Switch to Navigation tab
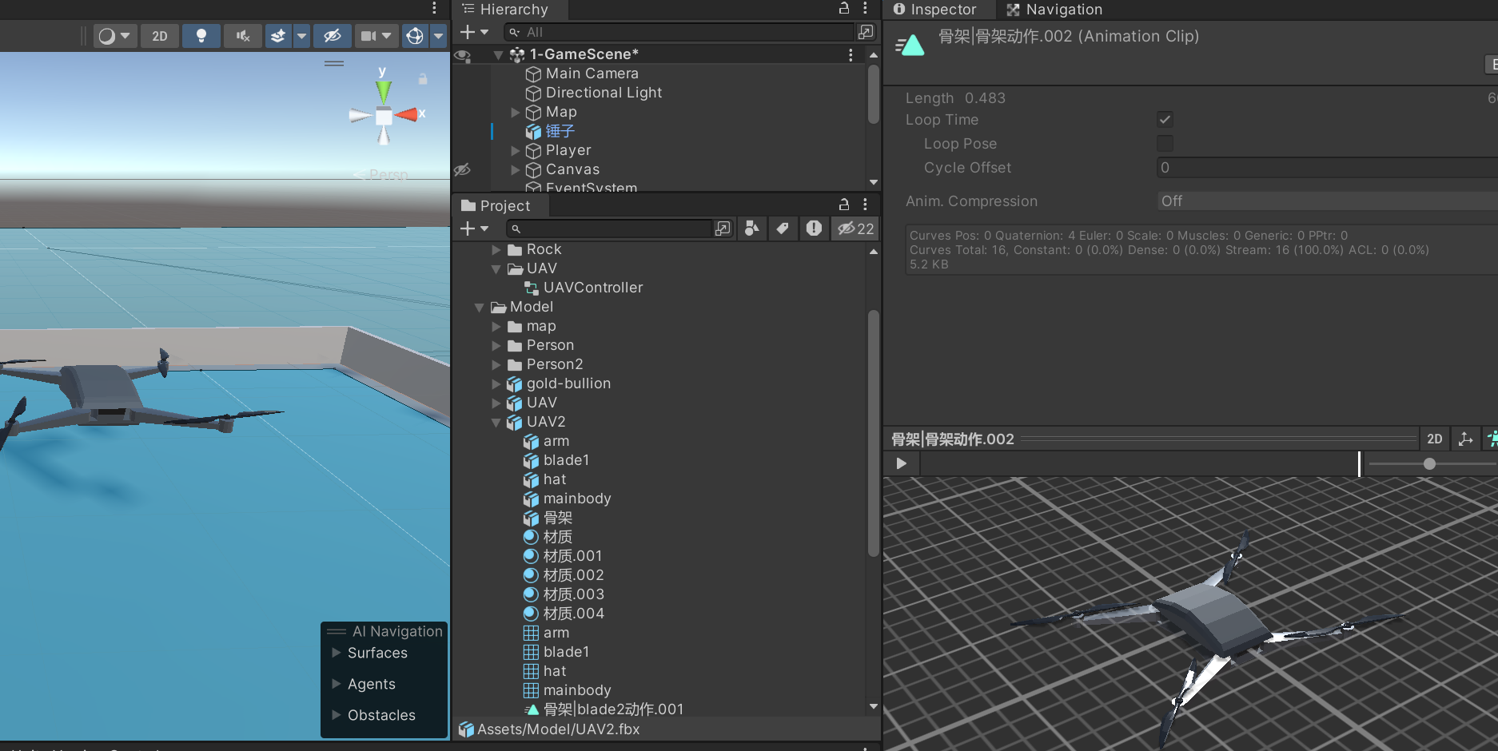1498x751 pixels. coord(1055,10)
